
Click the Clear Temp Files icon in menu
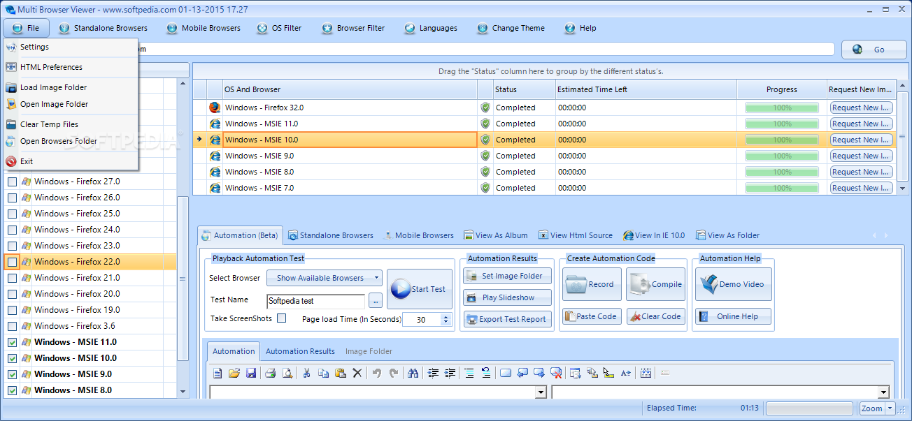(x=10, y=124)
